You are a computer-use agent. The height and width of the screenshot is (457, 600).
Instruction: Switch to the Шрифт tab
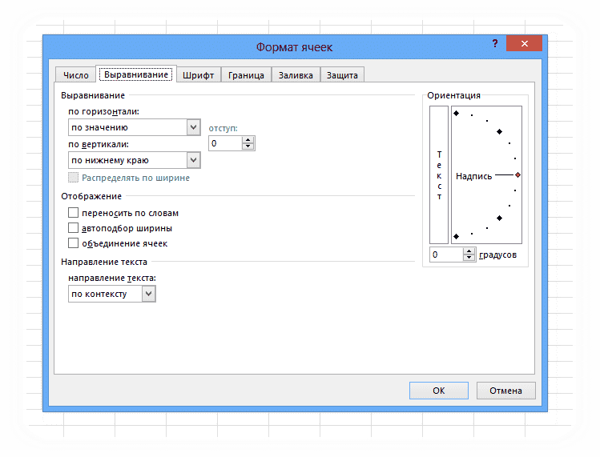point(198,75)
